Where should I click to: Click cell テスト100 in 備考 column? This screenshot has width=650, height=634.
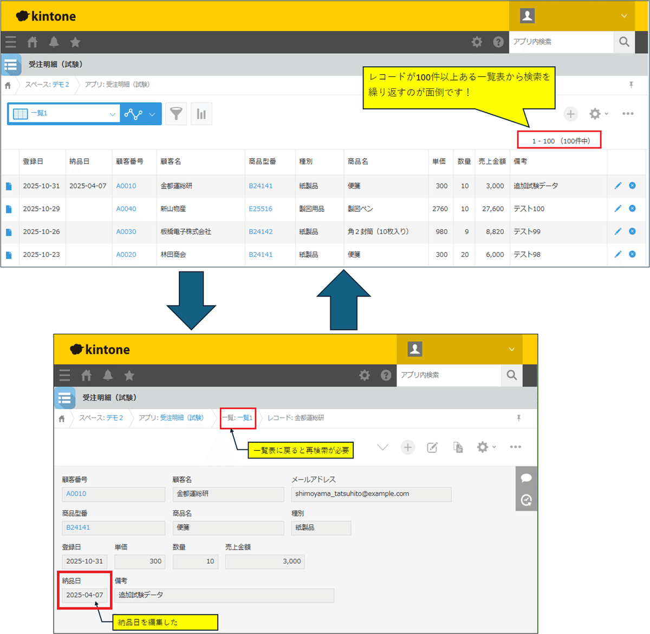point(529,209)
